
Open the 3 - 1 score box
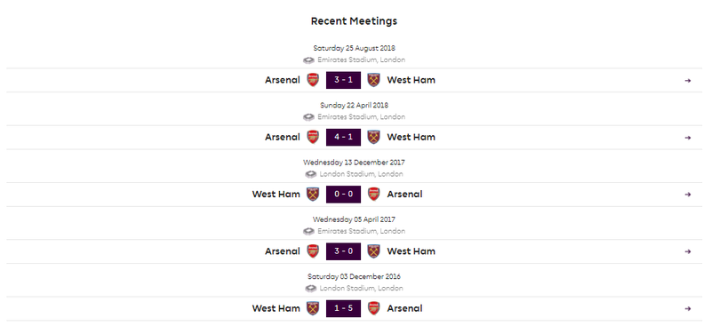click(343, 80)
